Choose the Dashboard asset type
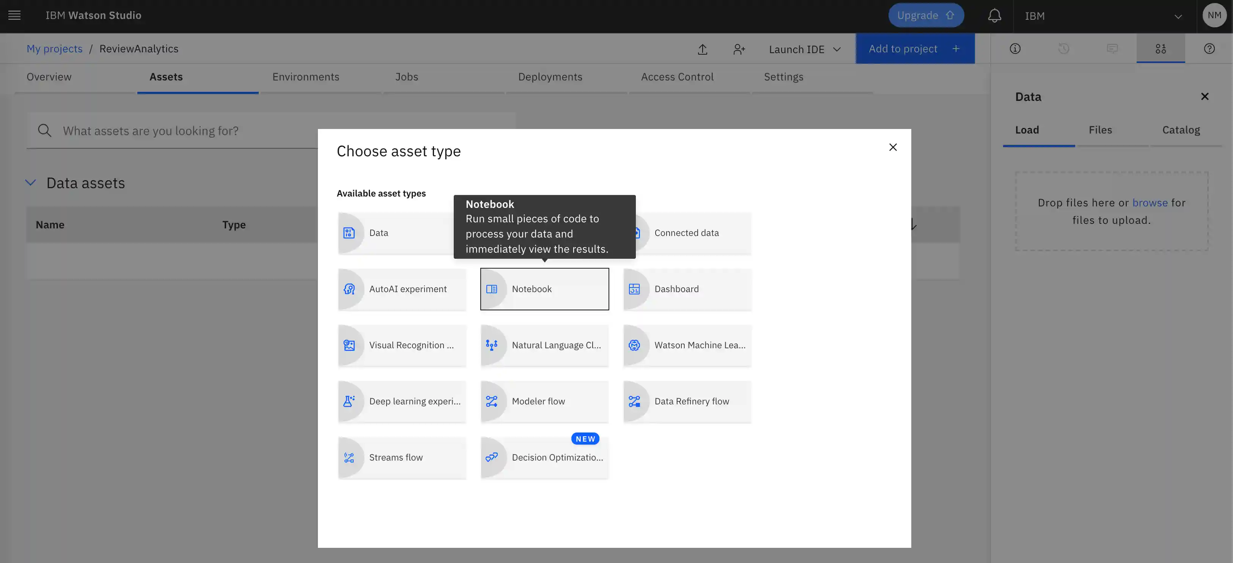 (x=687, y=289)
